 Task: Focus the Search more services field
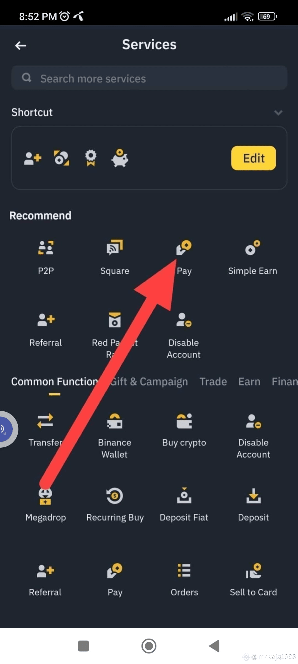149,78
